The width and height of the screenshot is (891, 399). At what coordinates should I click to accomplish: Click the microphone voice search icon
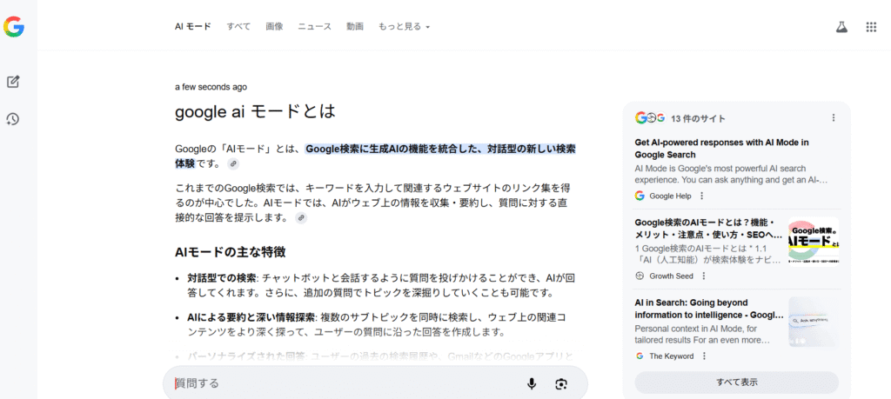point(532,384)
